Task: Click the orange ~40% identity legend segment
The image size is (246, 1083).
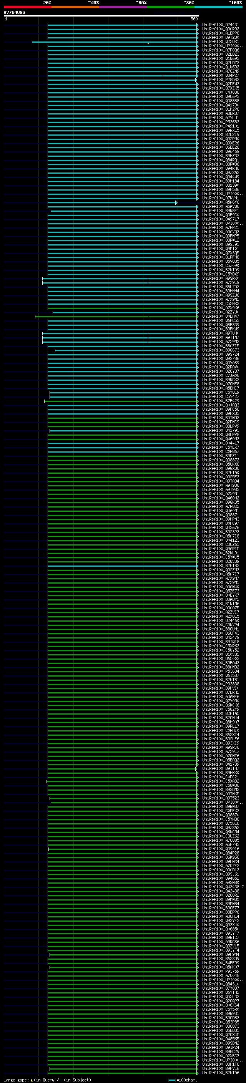Action: point(75,7)
